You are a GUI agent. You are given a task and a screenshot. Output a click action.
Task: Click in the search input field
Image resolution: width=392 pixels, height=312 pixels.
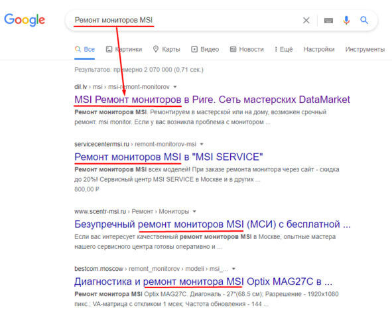point(185,21)
